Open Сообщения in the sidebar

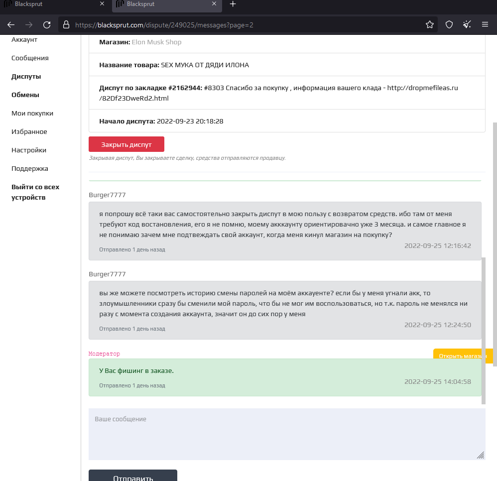(x=30, y=58)
